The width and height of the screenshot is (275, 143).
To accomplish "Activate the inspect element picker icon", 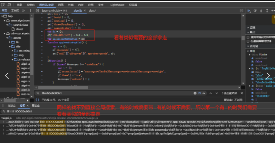I will pyautogui.click(x=3, y=5).
